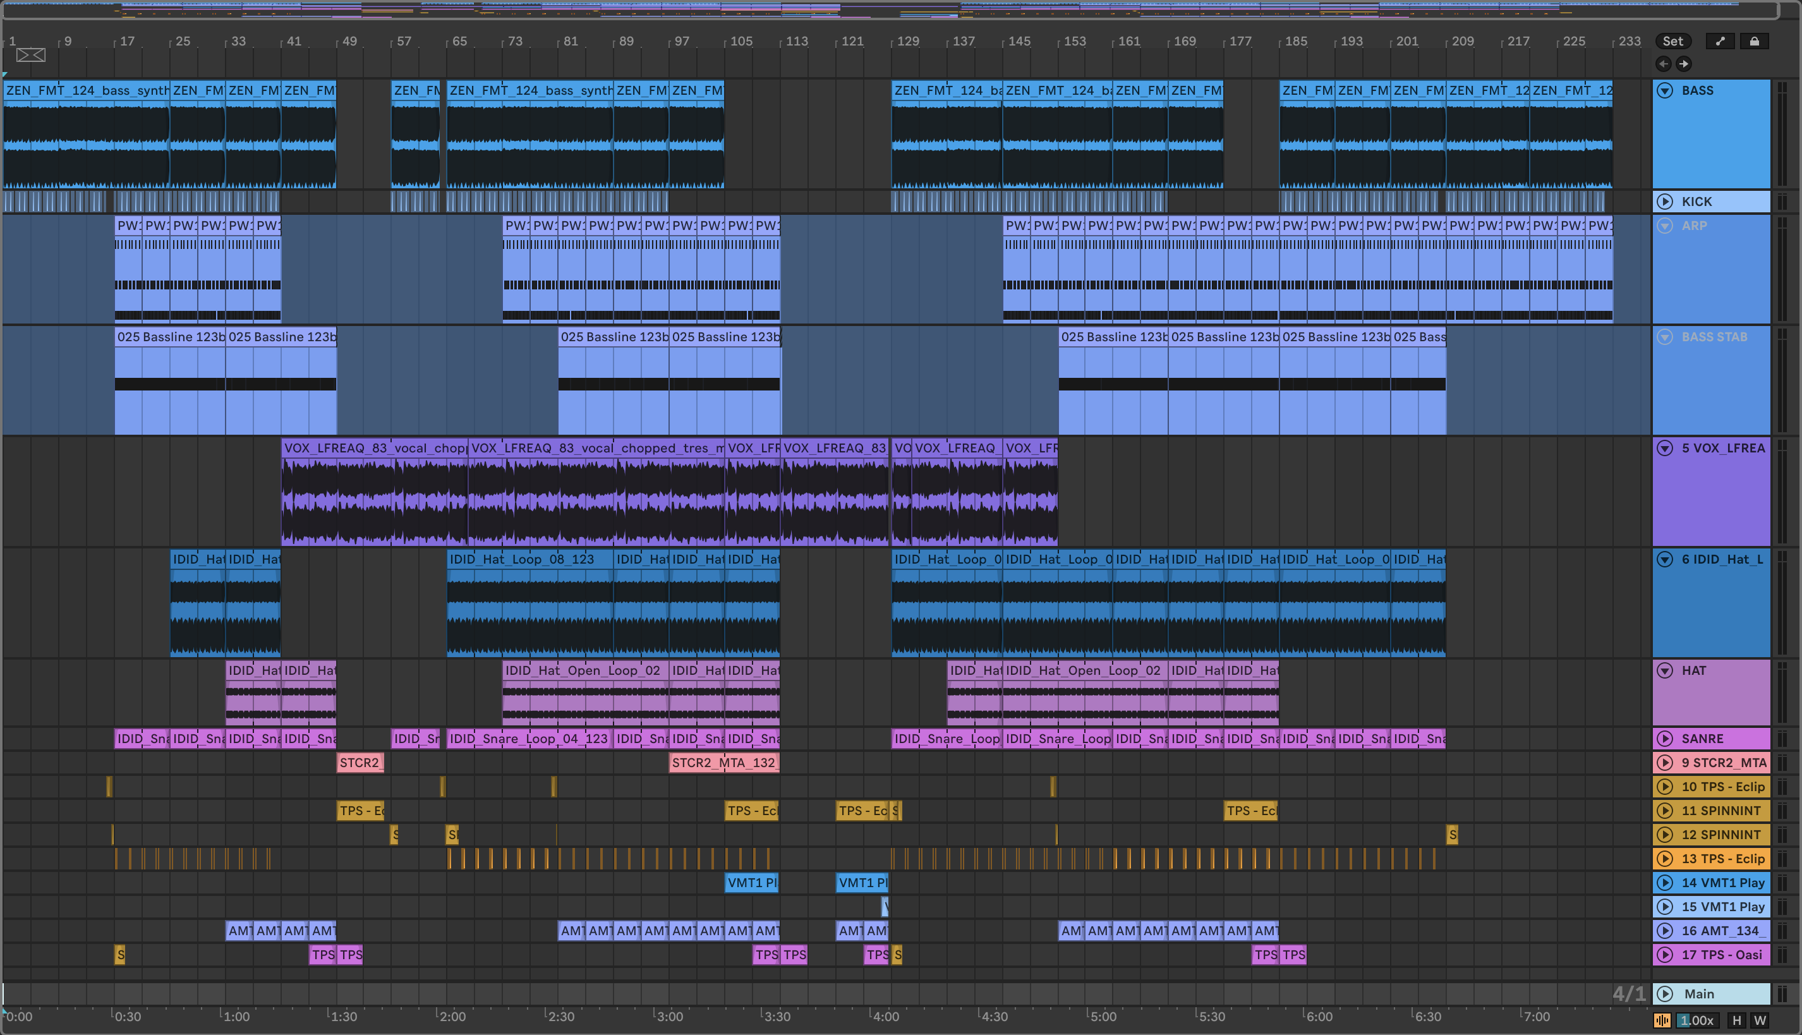Fold the HAT track
Image resolution: width=1802 pixels, height=1035 pixels.
[x=1665, y=670]
